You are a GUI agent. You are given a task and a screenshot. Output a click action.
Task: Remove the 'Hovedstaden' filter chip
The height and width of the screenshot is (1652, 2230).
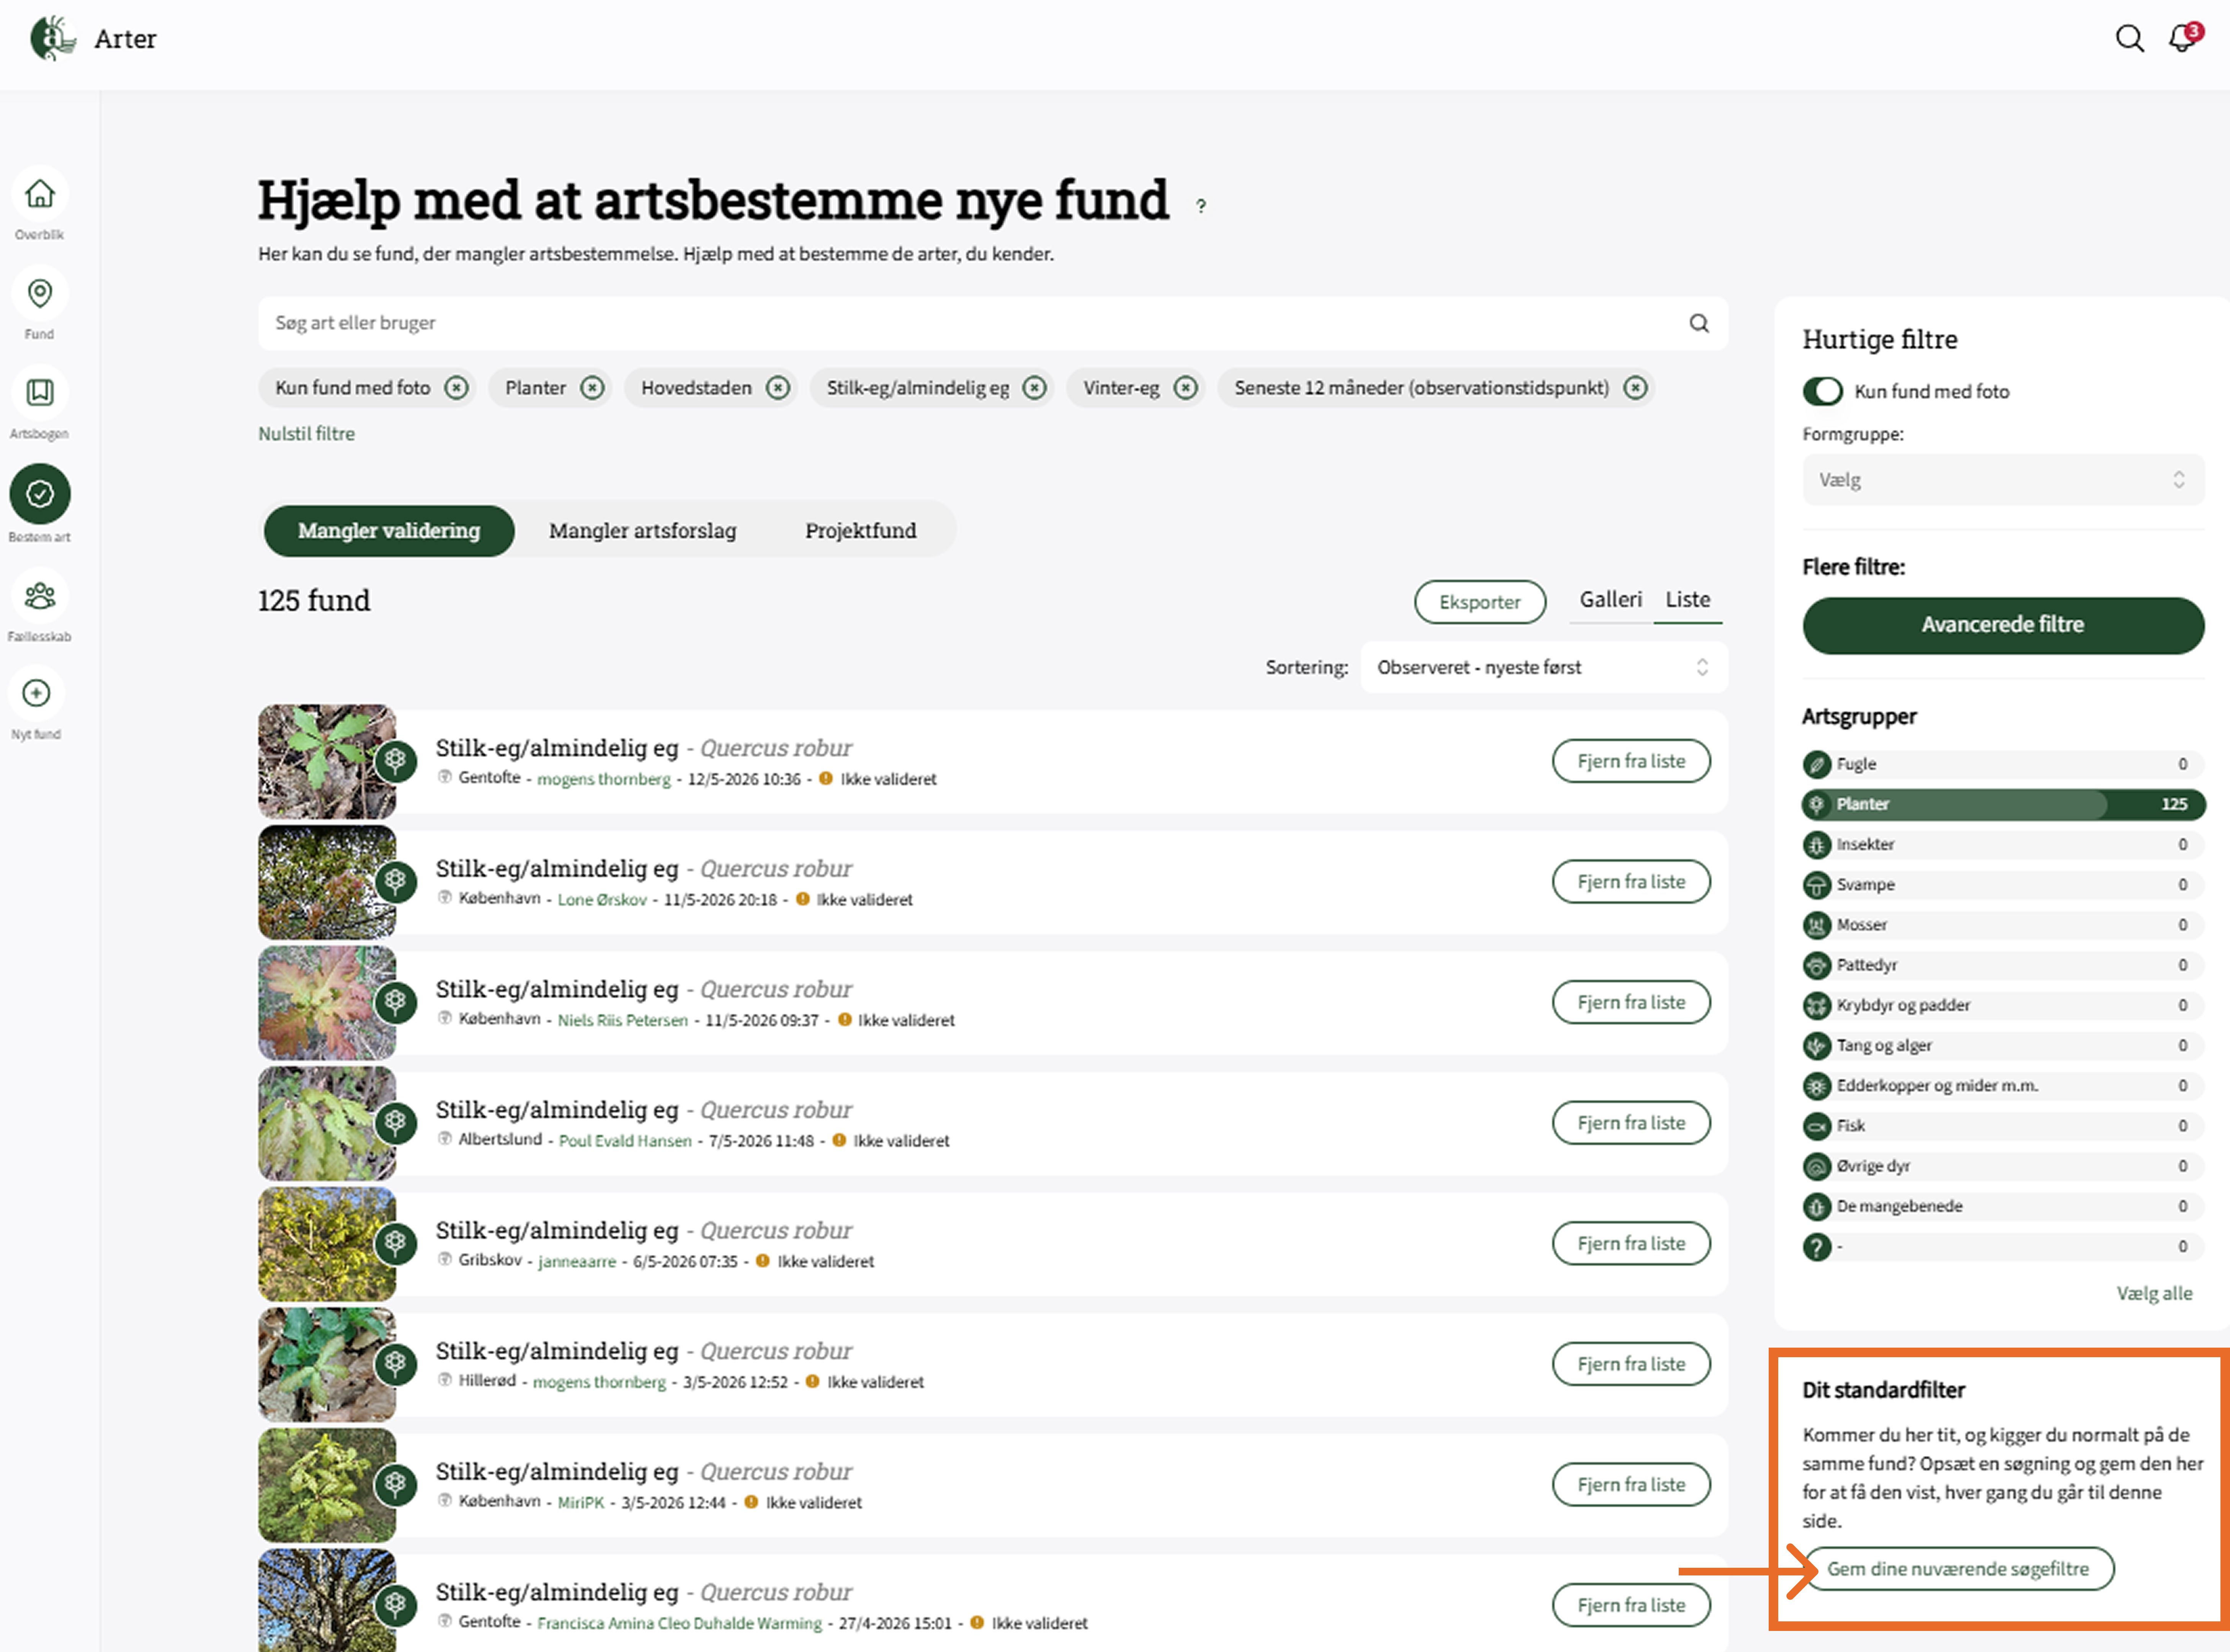778,388
